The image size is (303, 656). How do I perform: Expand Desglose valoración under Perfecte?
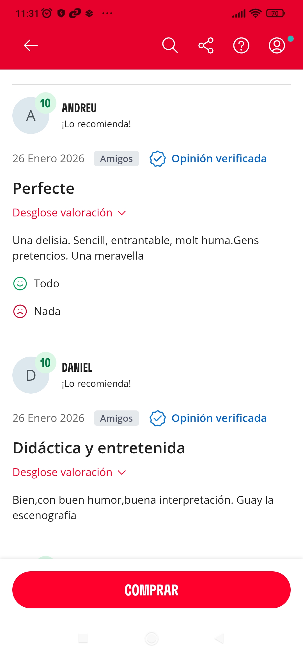[63, 213]
